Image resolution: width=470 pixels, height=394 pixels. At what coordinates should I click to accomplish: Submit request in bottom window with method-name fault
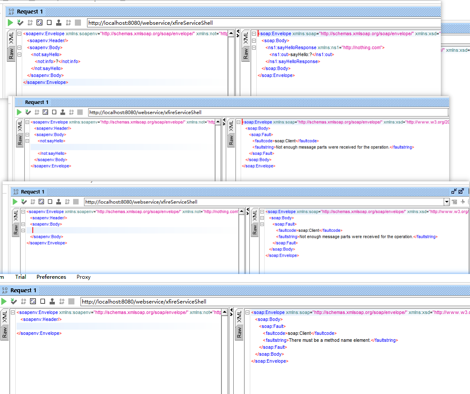coord(4,301)
